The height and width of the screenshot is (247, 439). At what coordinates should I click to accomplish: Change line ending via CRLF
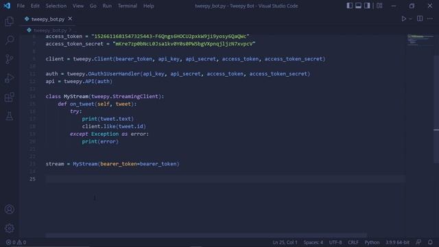[353, 242]
